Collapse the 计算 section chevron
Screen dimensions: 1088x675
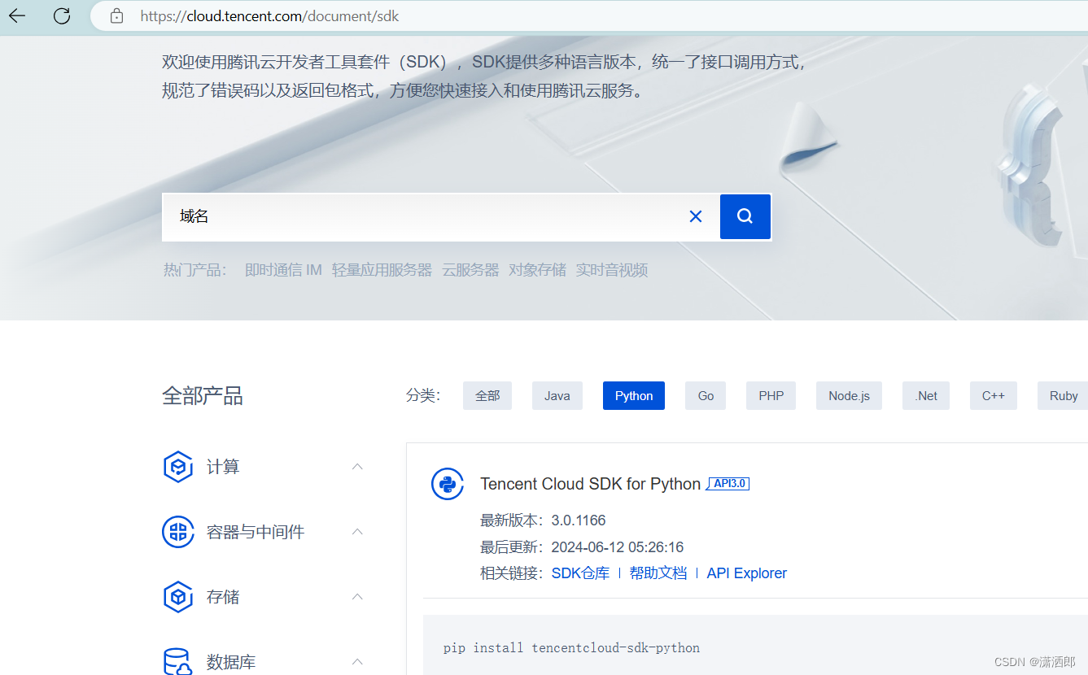[357, 466]
